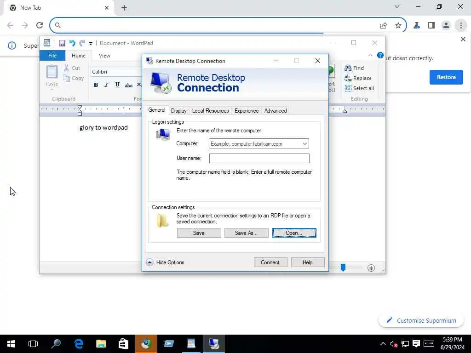The width and height of the screenshot is (471, 353).
Task: Toggle Underline formatting in WordPad
Action: 117,85
